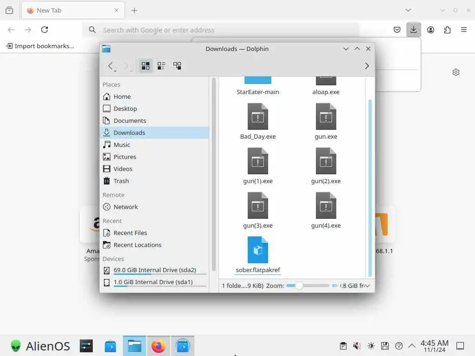Select the StarEater-main folder label
The image size is (475, 356).
click(x=258, y=92)
